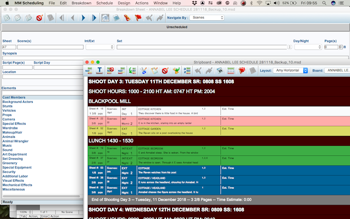
Task: Click the single red flag icon, Breakdown toolbar
Action: click(138, 18)
